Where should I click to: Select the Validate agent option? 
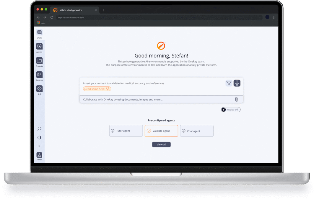coord(161,131)
